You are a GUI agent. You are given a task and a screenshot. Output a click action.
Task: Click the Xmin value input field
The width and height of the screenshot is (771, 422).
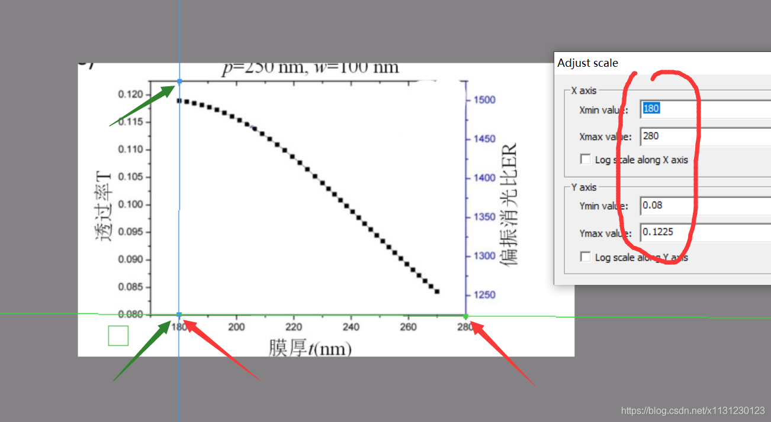click(705, 109)
